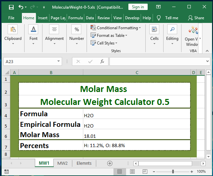Click horizontal scrollbar right arrow
The height and width of the screenshot is (176, 213).
(x=203, y=163)
